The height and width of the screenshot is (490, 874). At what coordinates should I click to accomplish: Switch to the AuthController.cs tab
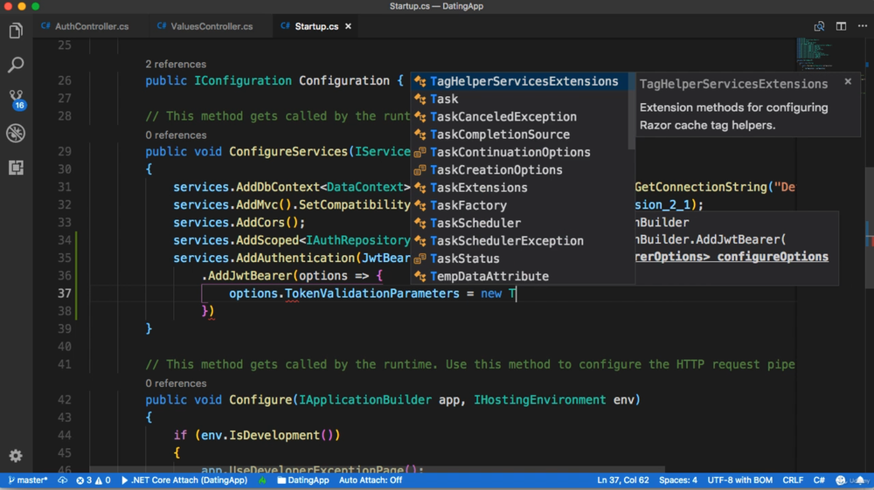[91, 26]
